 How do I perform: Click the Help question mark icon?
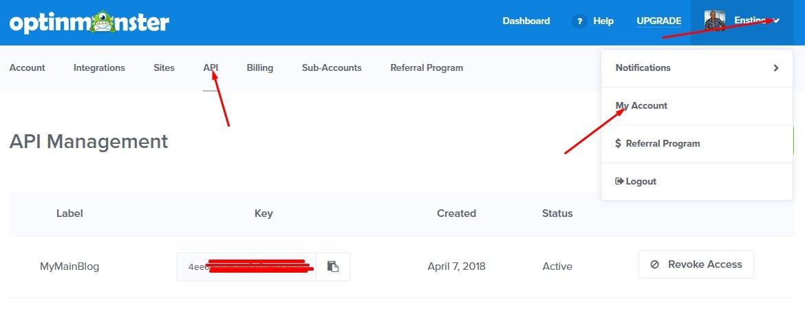tap(579, 21)
